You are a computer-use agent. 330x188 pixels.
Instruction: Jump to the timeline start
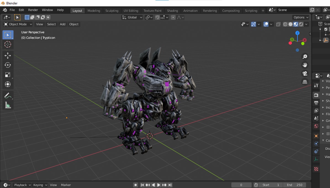[x=142, y=185]
